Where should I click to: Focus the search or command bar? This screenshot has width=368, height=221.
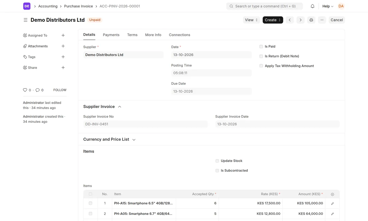[264, 6]
